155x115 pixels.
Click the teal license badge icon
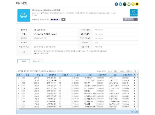(134, 13)
